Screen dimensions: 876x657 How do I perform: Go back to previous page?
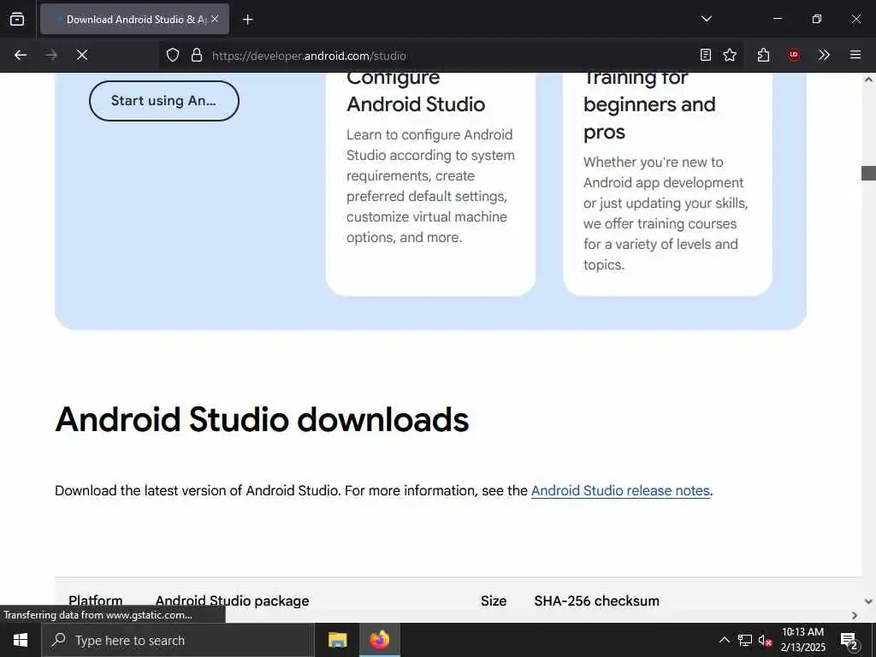point(21,55)
